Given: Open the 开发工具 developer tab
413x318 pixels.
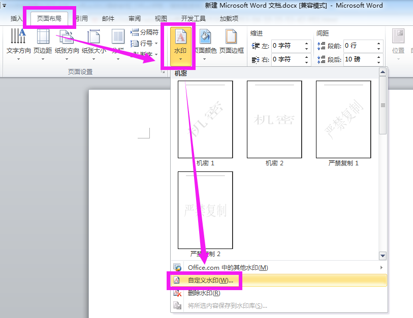Looking at the screenshot, I should [x=194, y=18].
